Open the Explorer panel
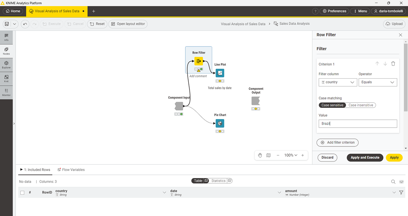The width and height of the screenshot is (408, 216). pyautogui.click(x=6, y=64)
